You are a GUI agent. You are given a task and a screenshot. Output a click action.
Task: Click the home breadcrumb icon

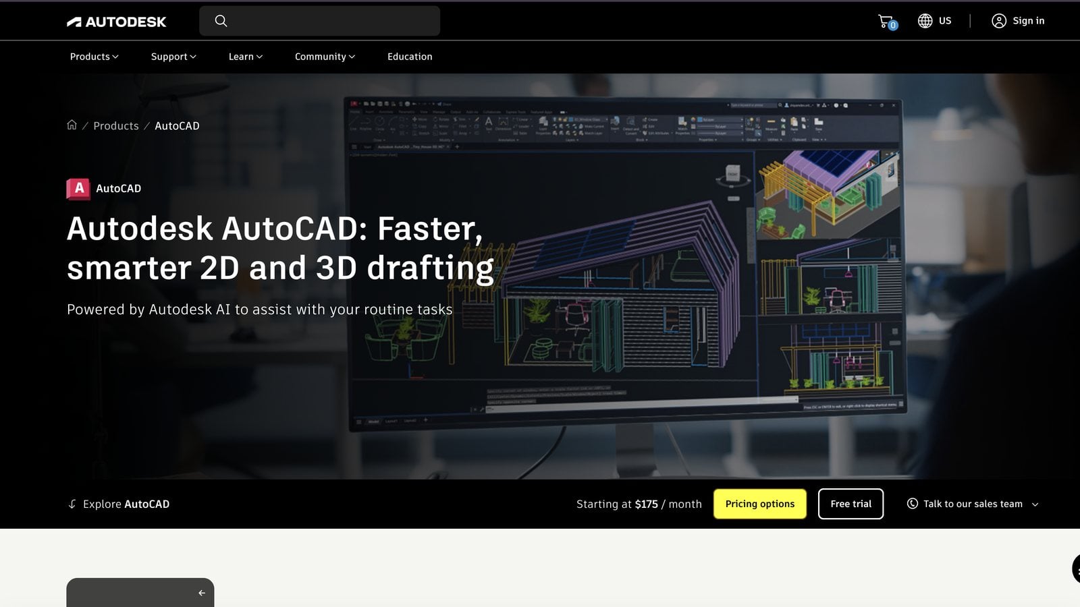[72, 125]
